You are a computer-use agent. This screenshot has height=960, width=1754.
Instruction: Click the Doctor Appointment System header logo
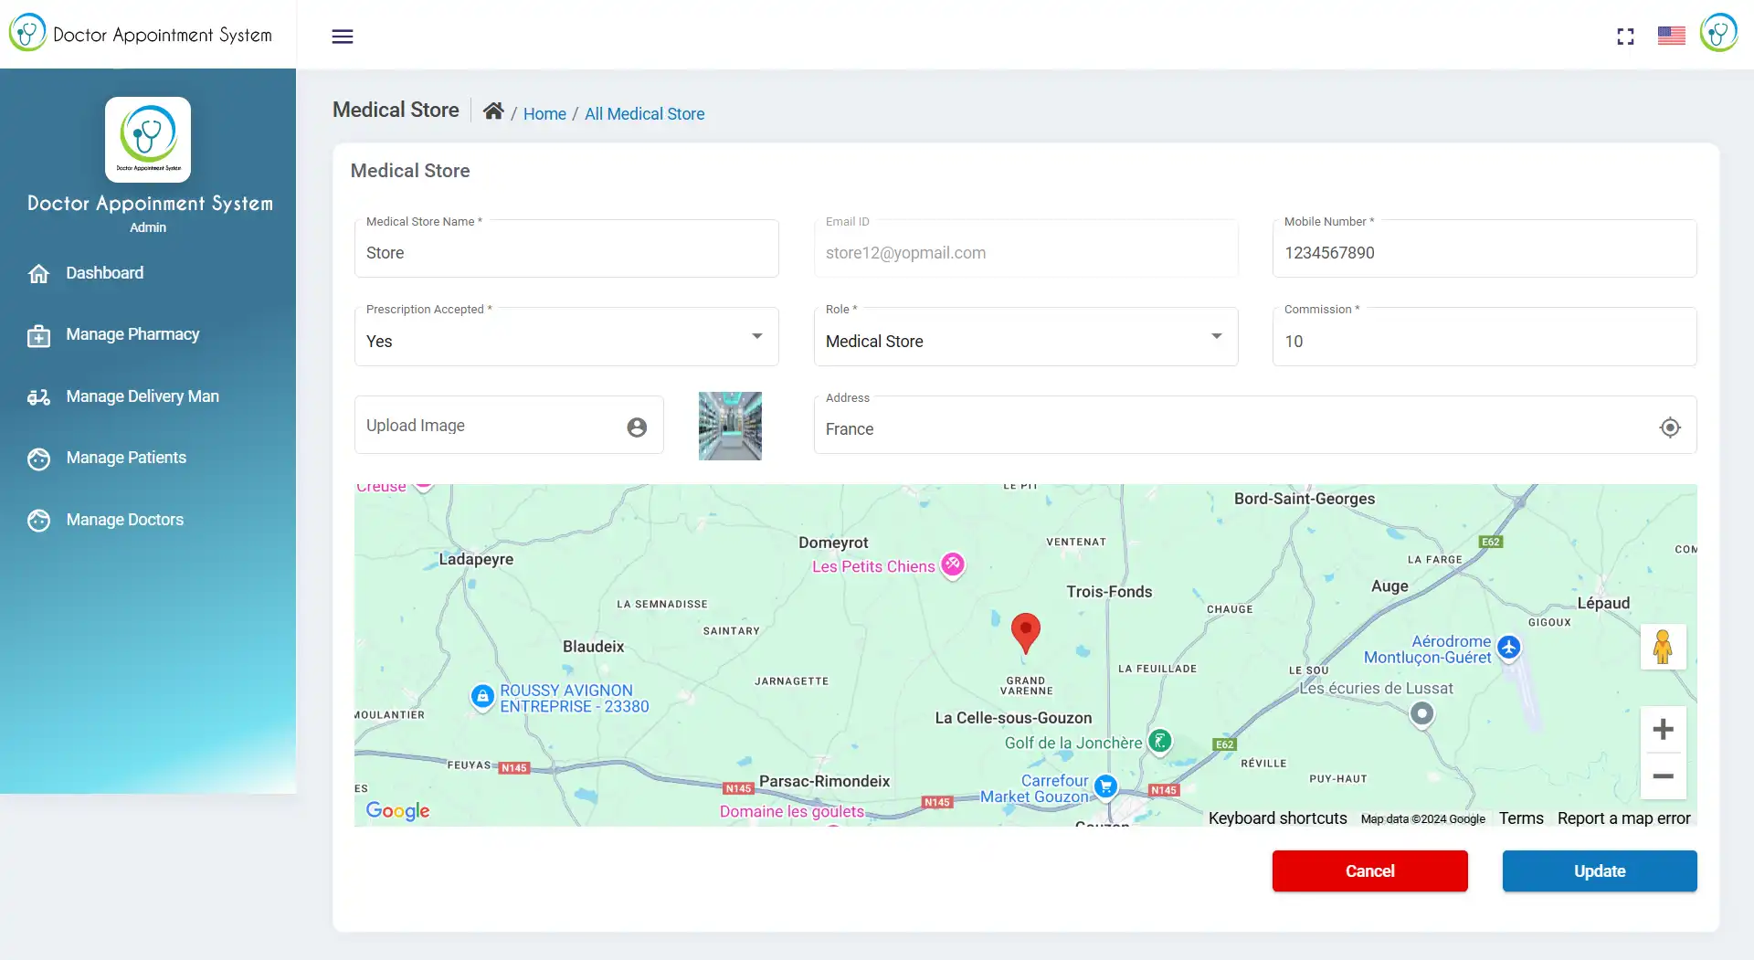pyautogui.click(x=141, y=33)
